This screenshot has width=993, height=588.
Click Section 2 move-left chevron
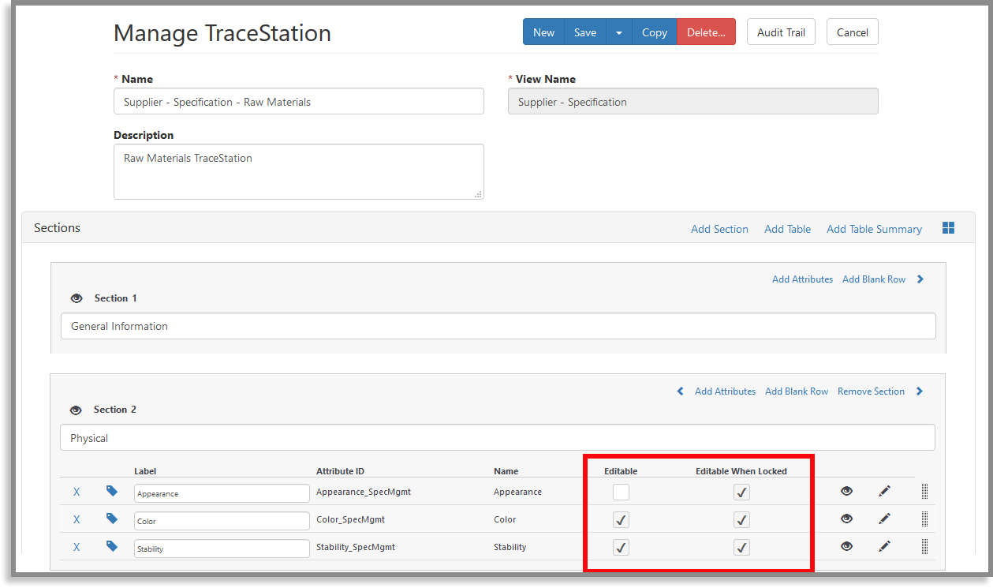[x=681, y=391]
